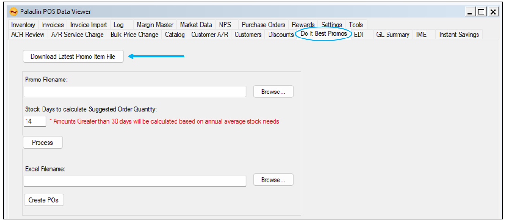Open the Bulk Price Change tab
This screenshot has height=221, width=505.
[x=134, y=34]
